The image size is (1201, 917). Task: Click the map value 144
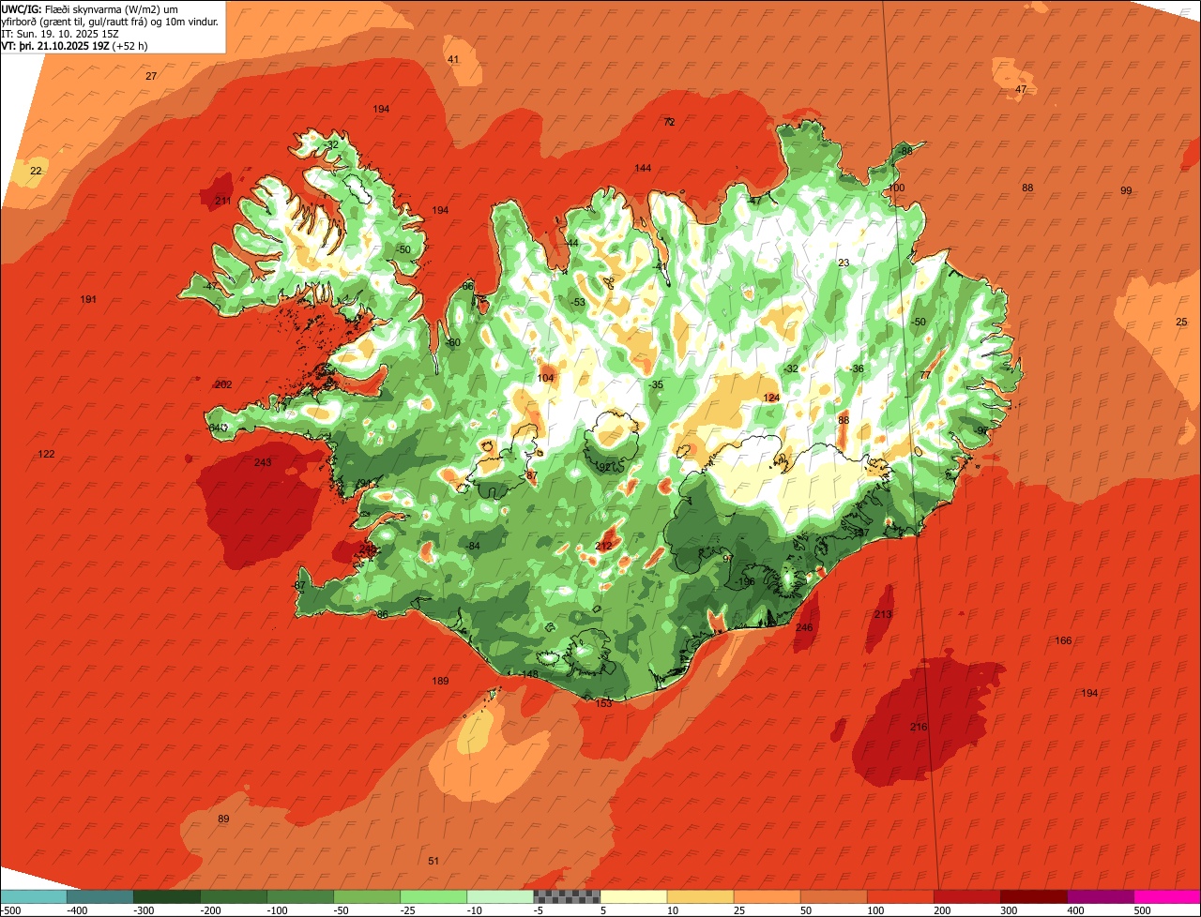pyautogui.click(x=643, y=168)
